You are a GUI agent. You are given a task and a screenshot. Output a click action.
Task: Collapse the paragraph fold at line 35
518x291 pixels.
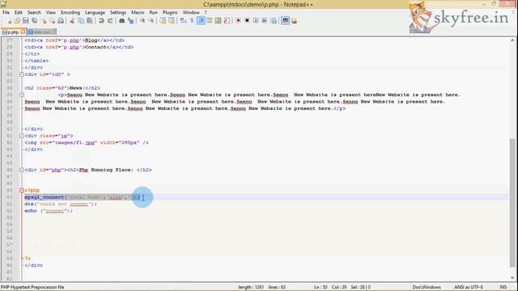22,95
